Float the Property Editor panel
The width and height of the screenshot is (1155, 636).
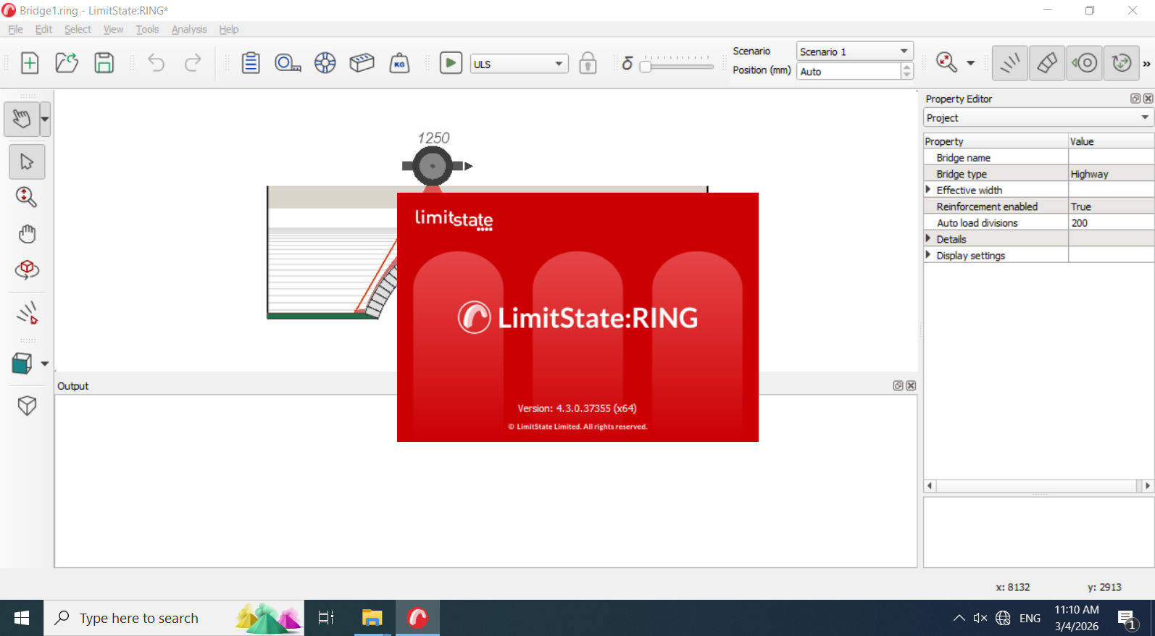1135,99
